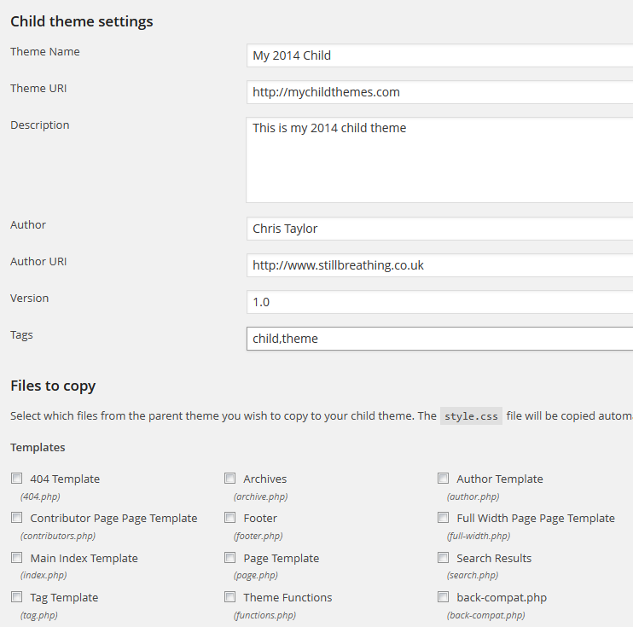Click the Tag Template label text
Image resolution: width=633 pixels, height=627 pixels.
tap(64, 597)
